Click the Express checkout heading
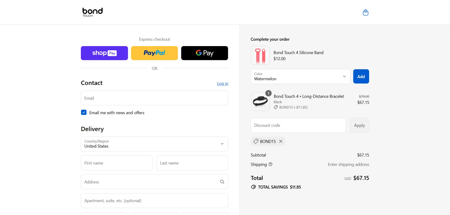 (x=154, y=39)
